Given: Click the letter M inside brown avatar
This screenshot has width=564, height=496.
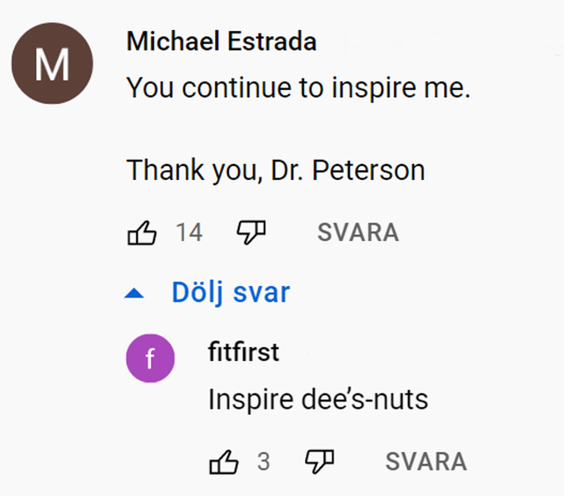Looking at the screenshot, I should (52, 64).
